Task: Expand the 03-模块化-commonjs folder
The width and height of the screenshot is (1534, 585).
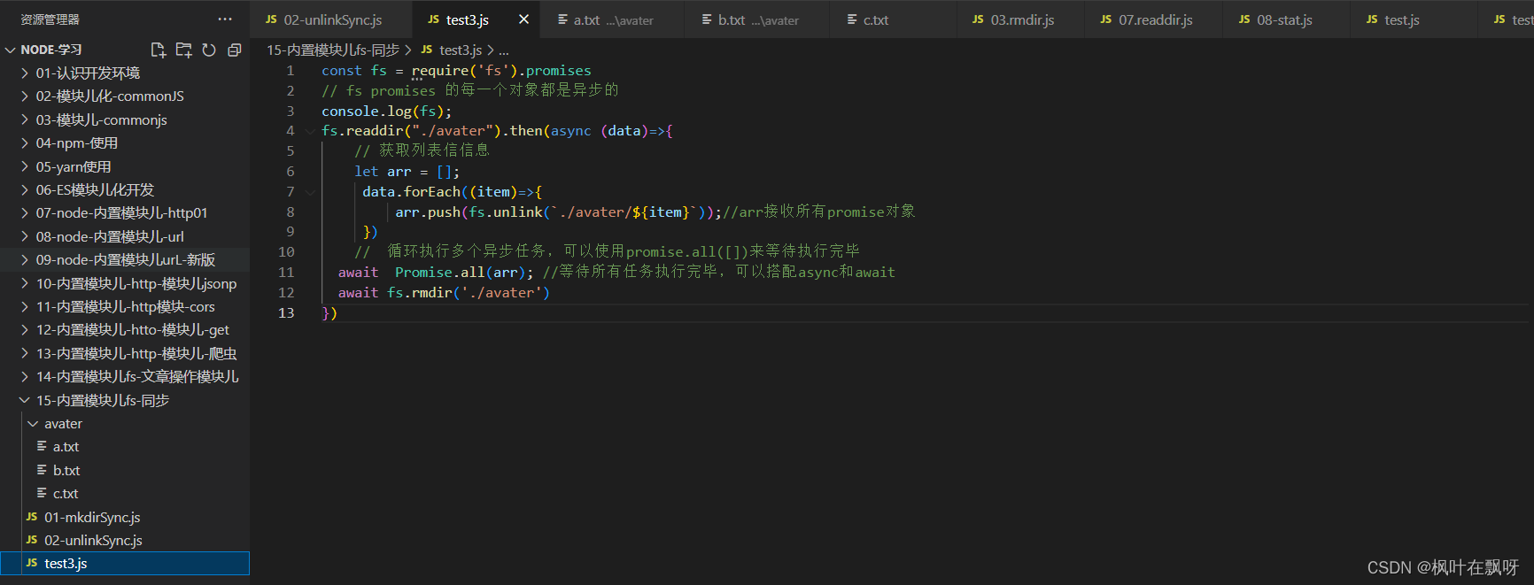Action: point(25,119)
